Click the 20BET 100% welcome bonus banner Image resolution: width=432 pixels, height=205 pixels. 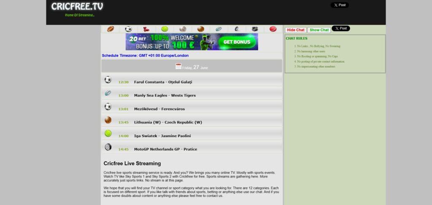(192, 42)
